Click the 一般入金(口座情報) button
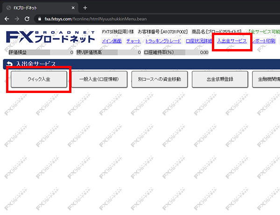 coord(99,79)
